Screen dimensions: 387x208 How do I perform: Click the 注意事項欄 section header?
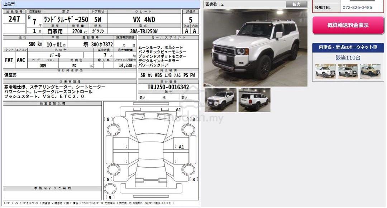[70, 82]
